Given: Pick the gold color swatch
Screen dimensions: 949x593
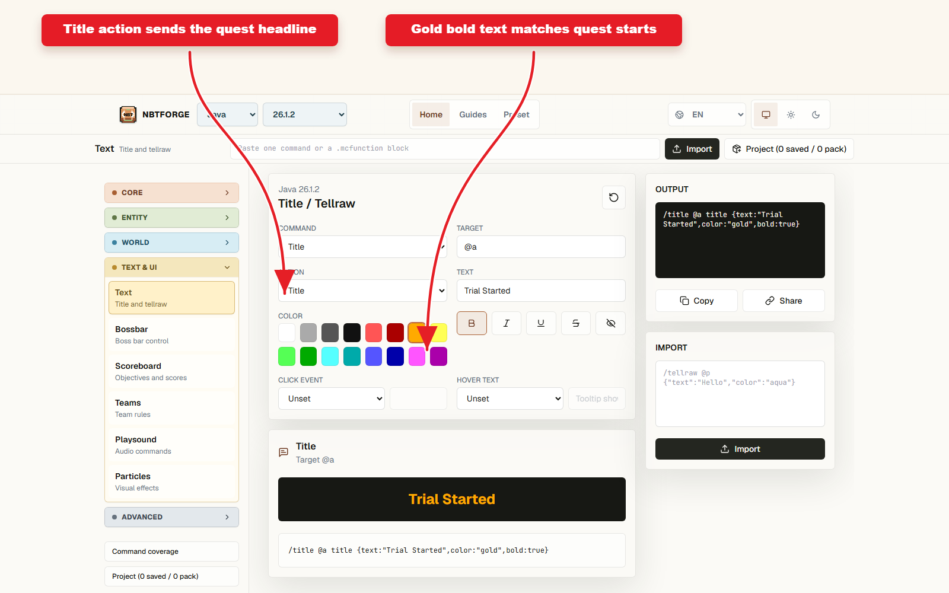Looking at the screenshot, I should pos(416,333).
